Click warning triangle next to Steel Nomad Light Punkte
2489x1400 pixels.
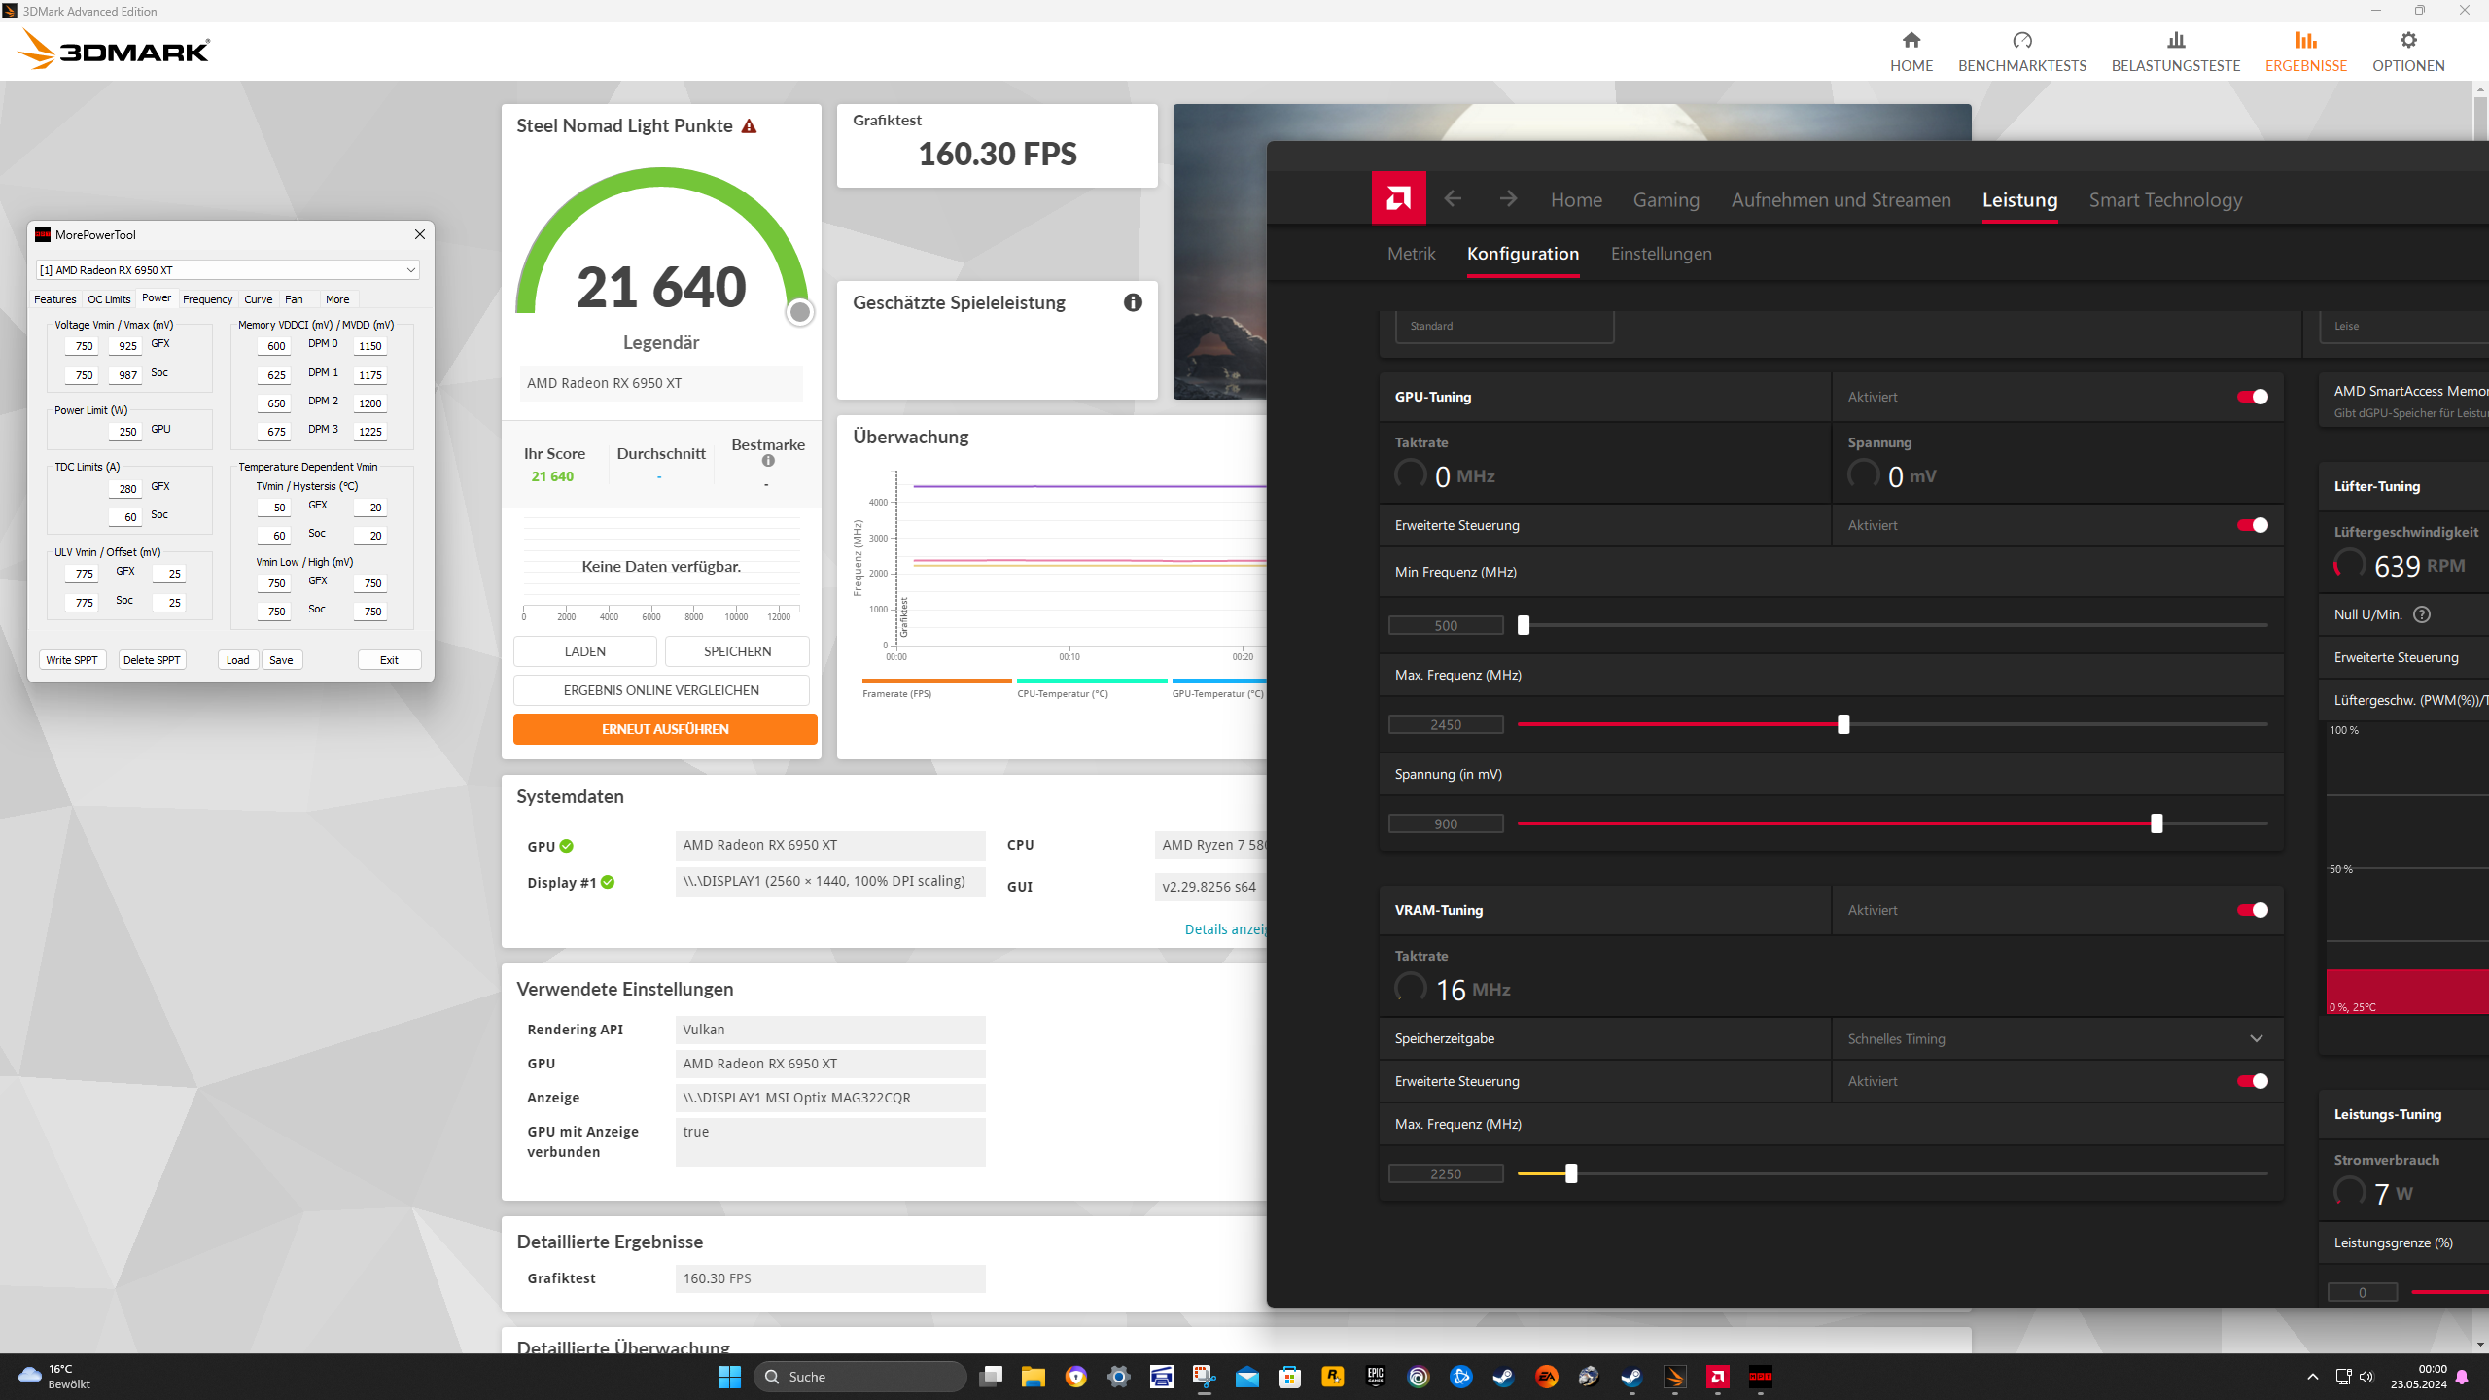749,126
